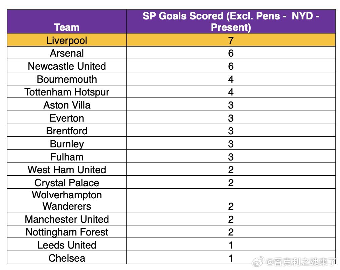Select the Tottenham Hotspur team cell
This screenshot has height=270, width=340.
point(67,92)
